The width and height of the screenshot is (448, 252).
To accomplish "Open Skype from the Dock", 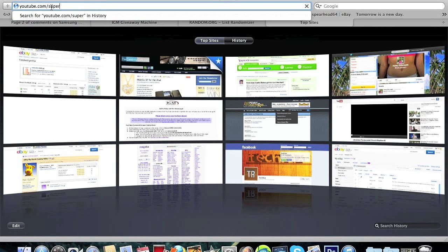I will pyautogui.click(x=297, y=249).
